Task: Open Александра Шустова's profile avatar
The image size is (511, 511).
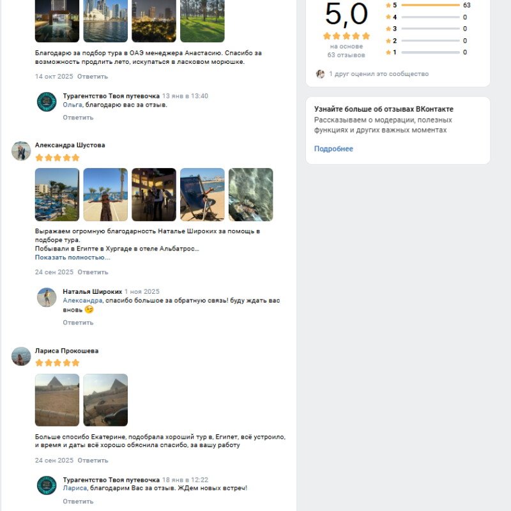Action: [21, 151]
